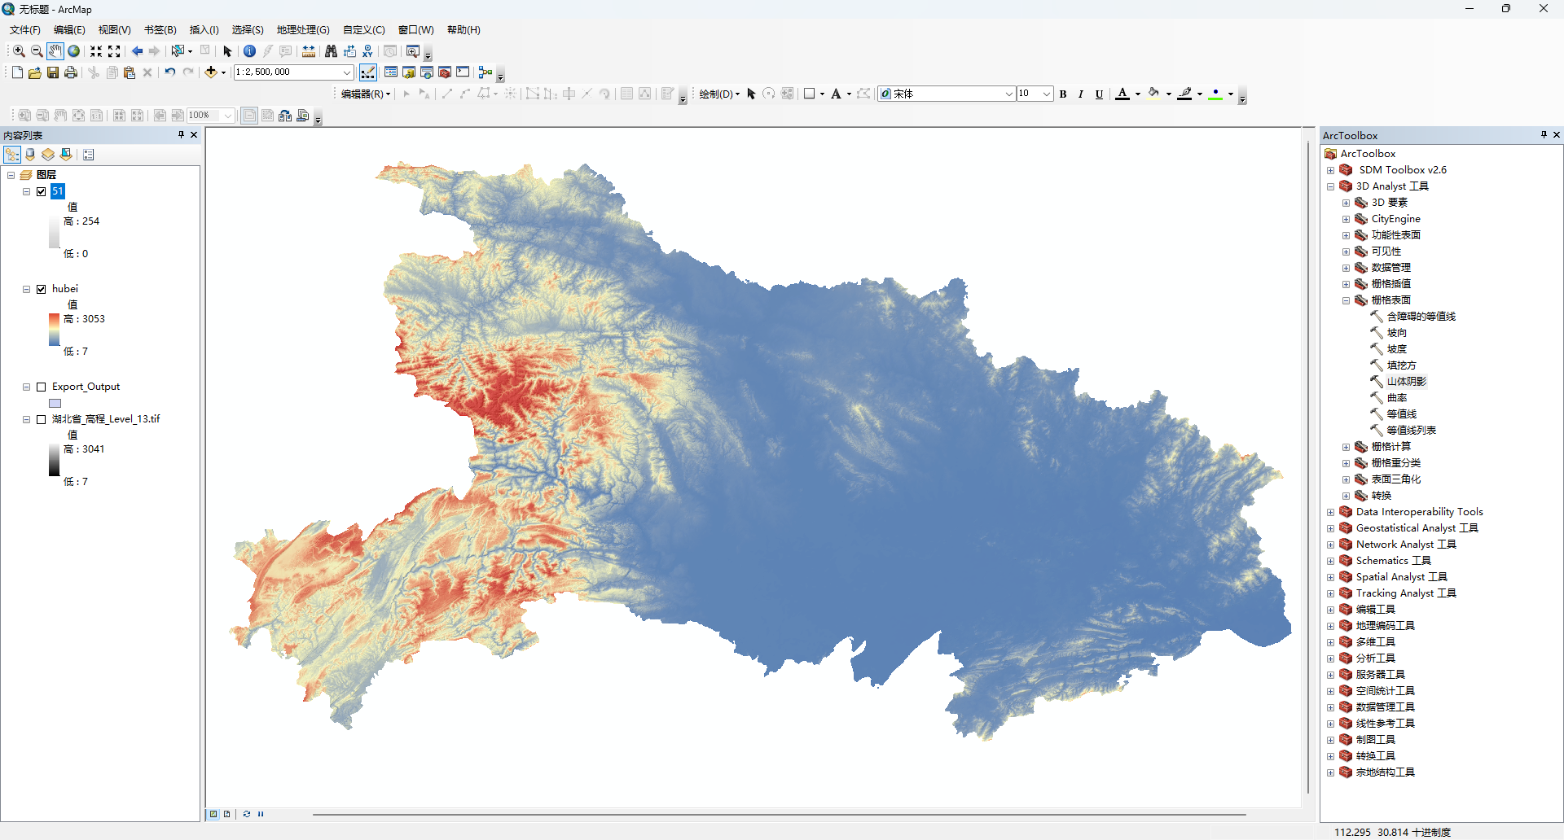Toggle italic text formatting
This screenshot has height=840, width=1564.
point(1081,94)
